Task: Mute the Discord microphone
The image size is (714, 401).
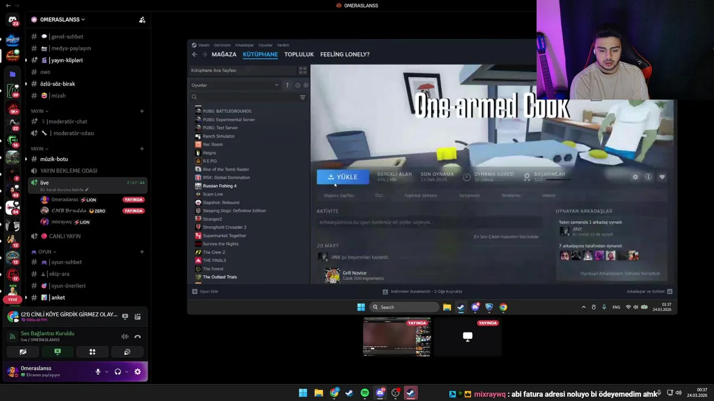Action: (98, 371)
